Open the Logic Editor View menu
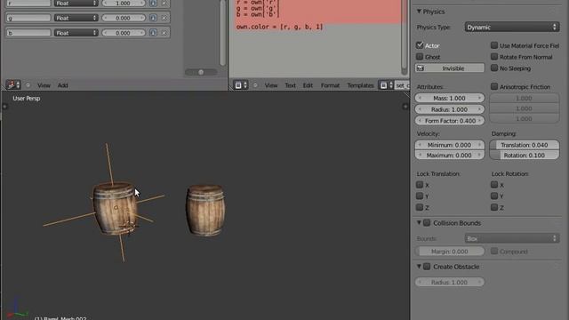Viewport: 569px width, 320px height. [44, 85]
